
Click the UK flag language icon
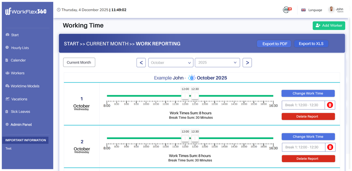(x=303, y=10)
